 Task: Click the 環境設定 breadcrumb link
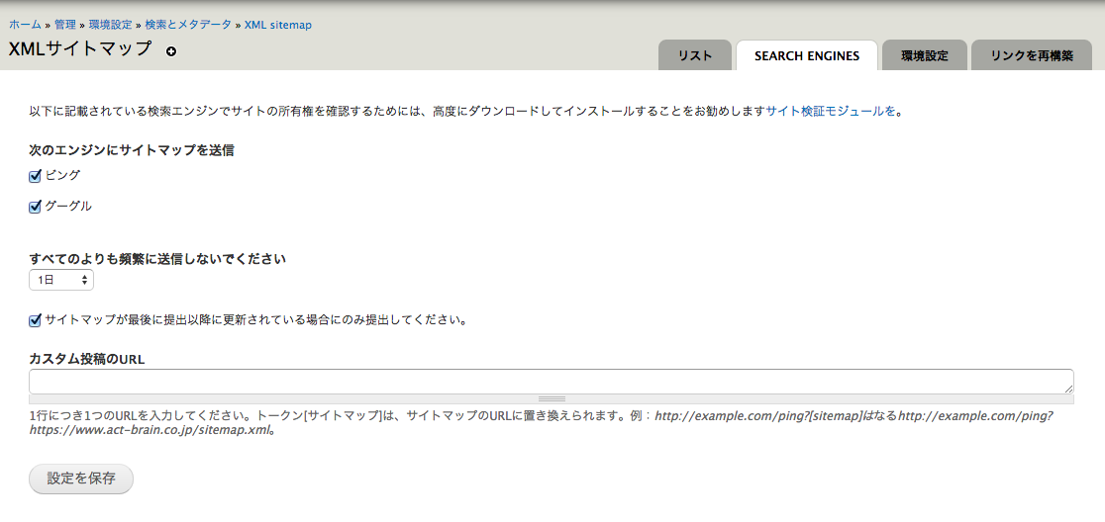click(x=110, y=25)
